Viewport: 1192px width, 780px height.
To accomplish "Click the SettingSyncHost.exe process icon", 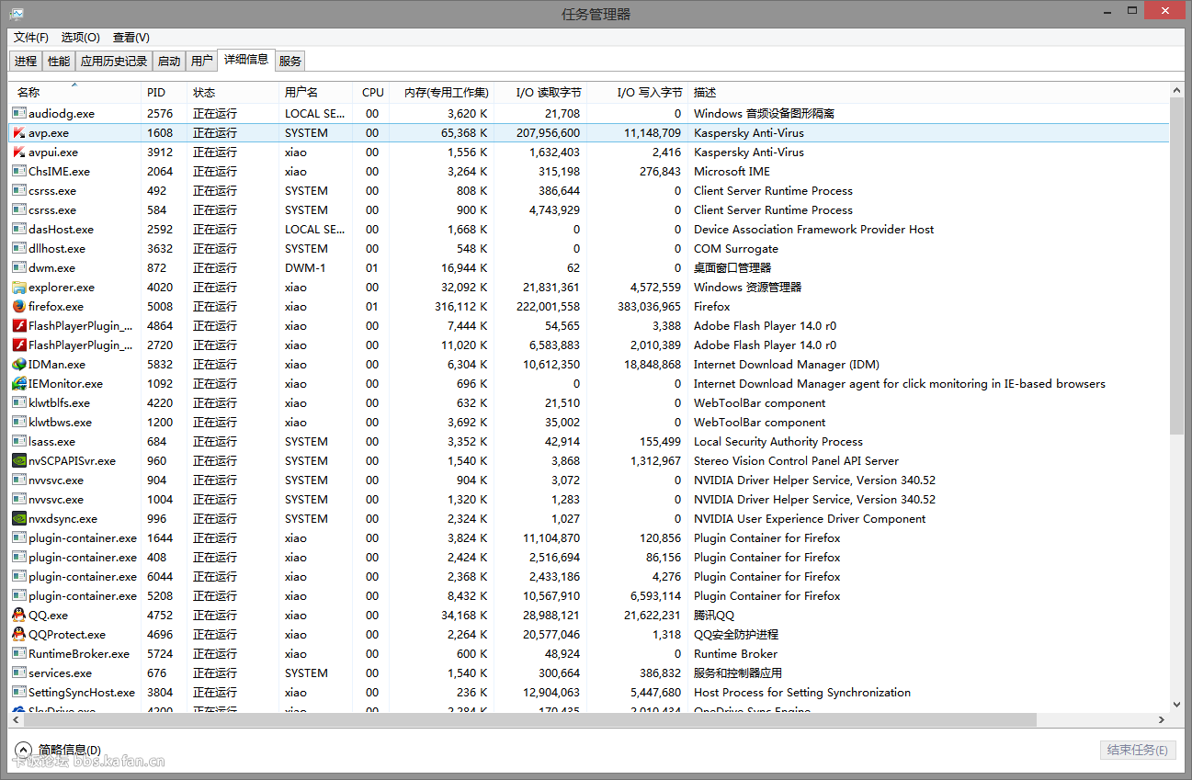I will [19, 692].
